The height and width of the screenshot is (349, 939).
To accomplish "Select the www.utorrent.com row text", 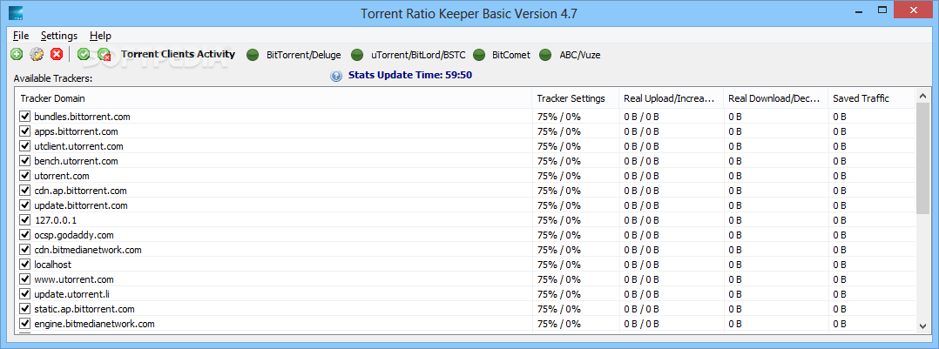I will coord(74,279).
